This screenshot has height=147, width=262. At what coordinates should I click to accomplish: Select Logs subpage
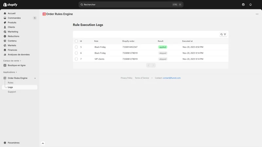(20, 87)
